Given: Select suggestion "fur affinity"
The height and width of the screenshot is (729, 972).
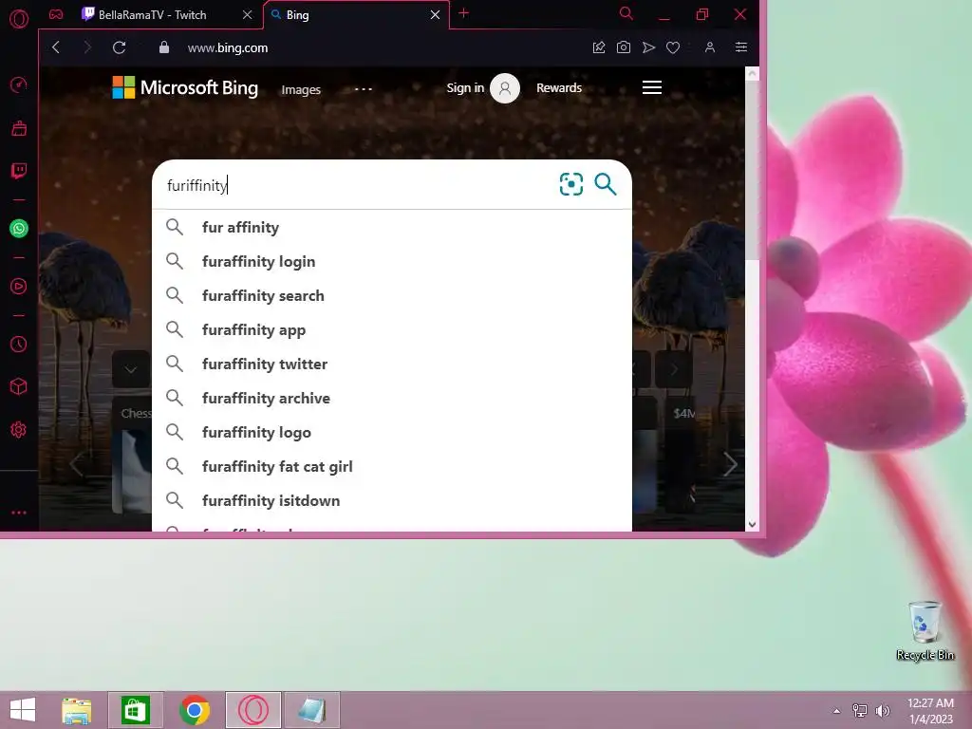Looking at the screenshot, I should [392, 228].
